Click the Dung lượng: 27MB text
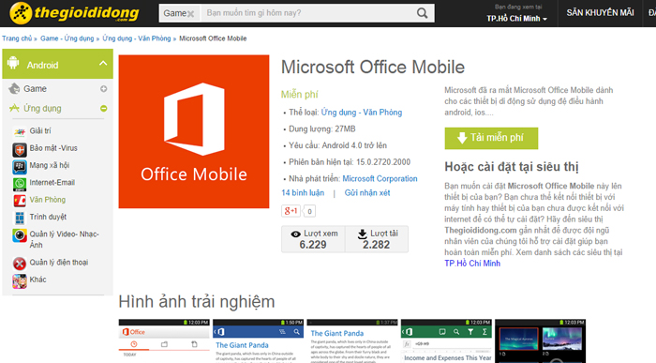 [322, 129]
